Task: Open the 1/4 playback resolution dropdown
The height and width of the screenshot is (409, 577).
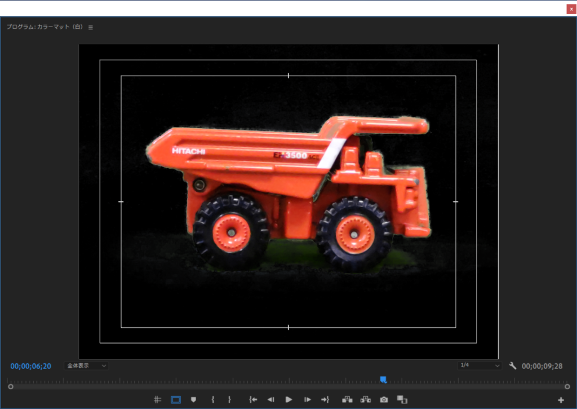Action: tap(479, 366)
